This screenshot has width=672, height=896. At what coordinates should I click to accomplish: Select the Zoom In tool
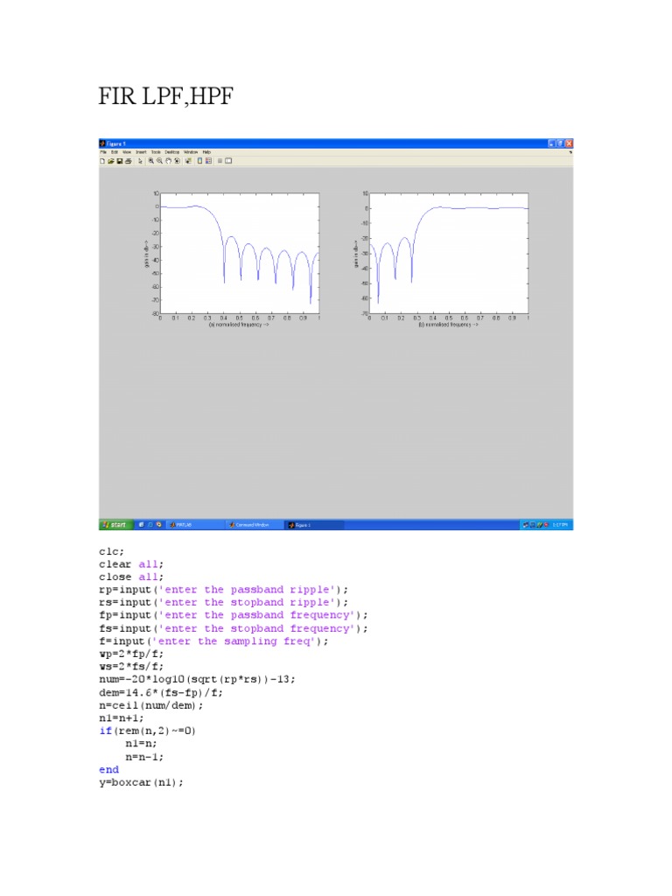coord(150,161)
